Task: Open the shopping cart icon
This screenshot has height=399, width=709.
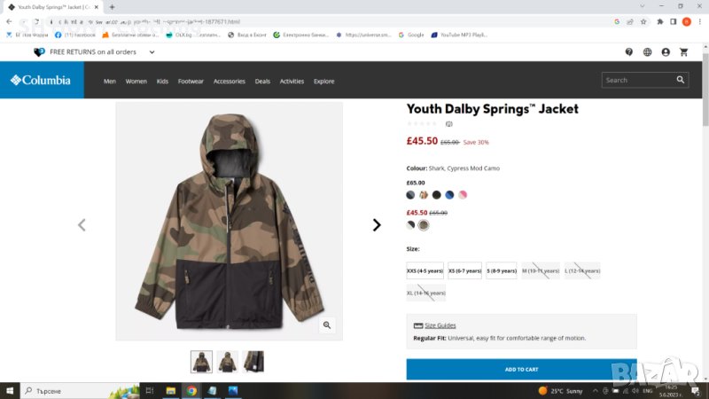Action: point(683,52)
